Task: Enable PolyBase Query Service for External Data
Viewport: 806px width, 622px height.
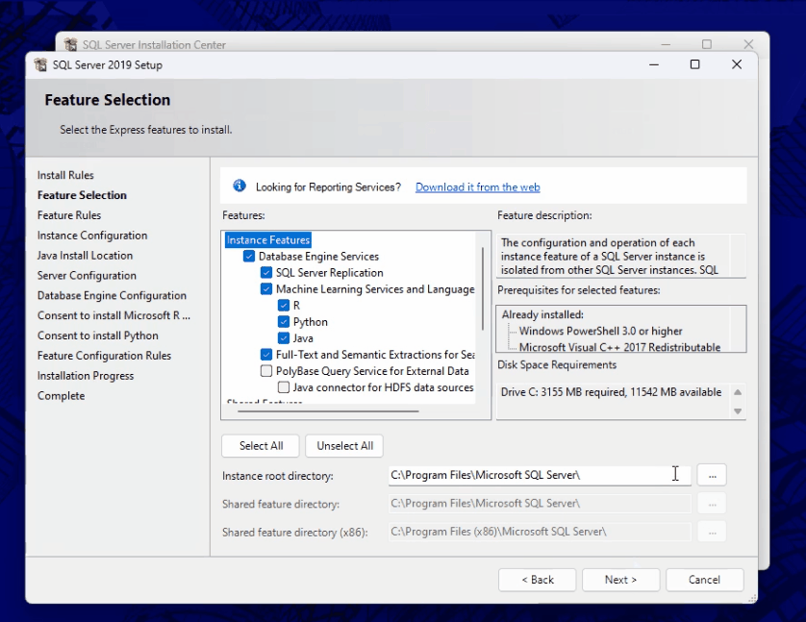Action: coord(266,371)
